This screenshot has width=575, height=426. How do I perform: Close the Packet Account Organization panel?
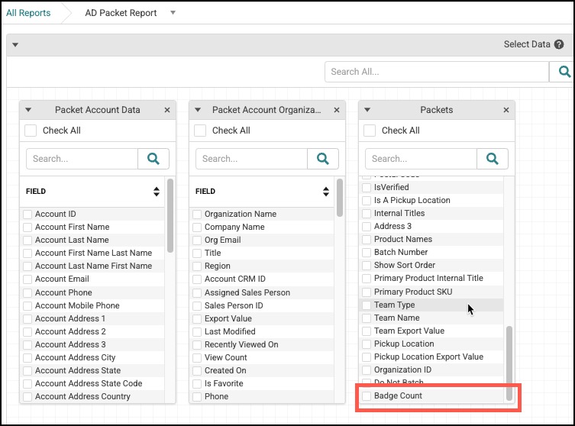tap(337, 110)
